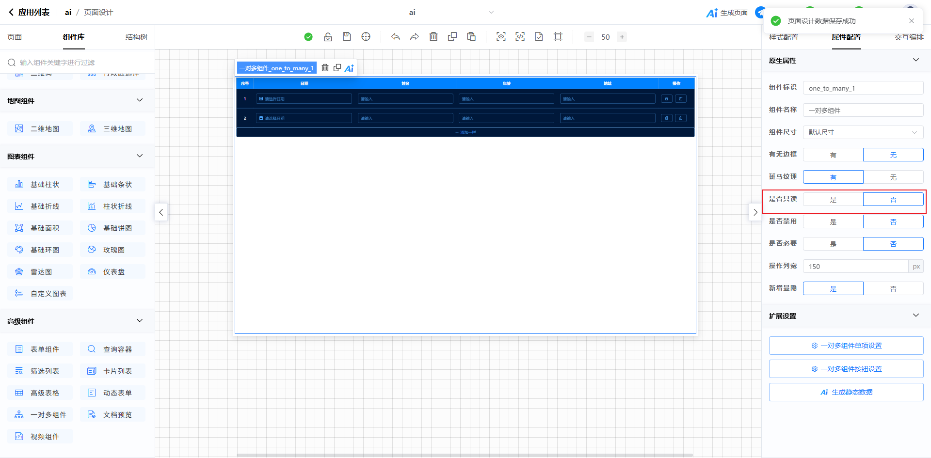Click the 生成静态数据 button
Image resolution: width=931 pixels, height=458 pixels.
[x=846, y=392]
